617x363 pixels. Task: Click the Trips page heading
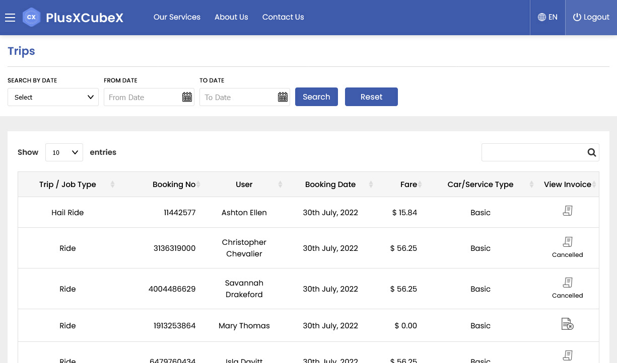pos(21,51)
